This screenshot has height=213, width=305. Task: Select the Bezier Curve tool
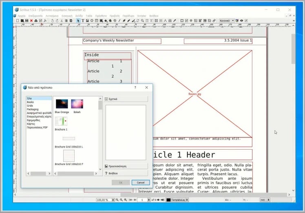(124, 21)
